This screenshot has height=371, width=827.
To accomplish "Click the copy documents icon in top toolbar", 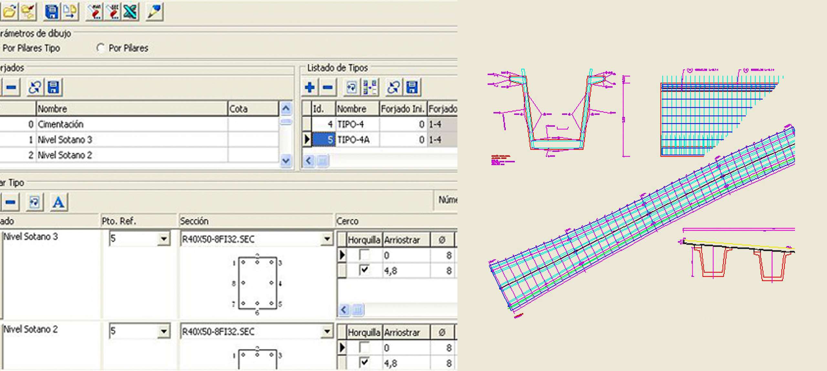I will 70,12.
